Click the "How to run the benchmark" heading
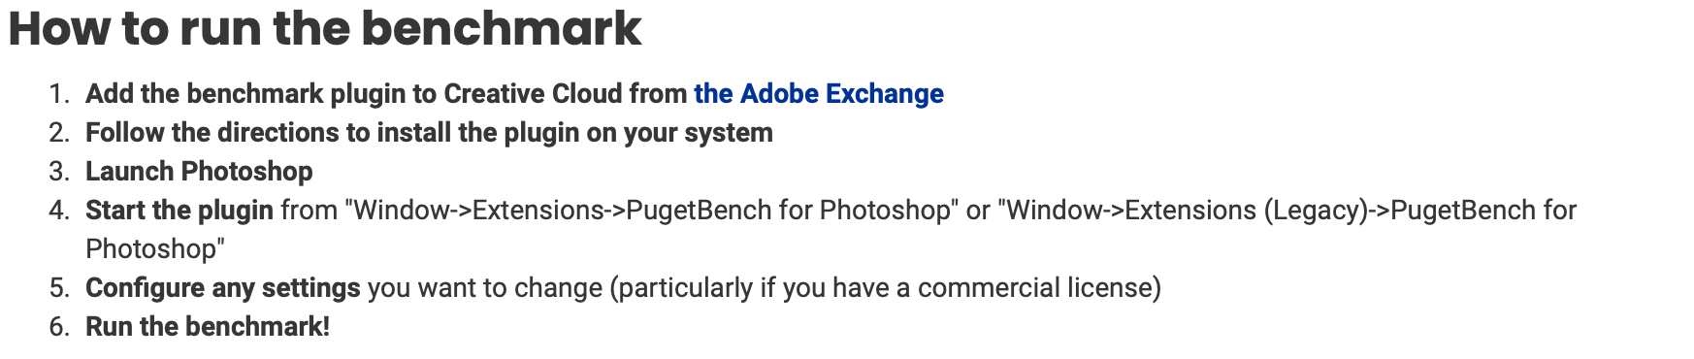 pyautogui.click(x=325, y=28)
